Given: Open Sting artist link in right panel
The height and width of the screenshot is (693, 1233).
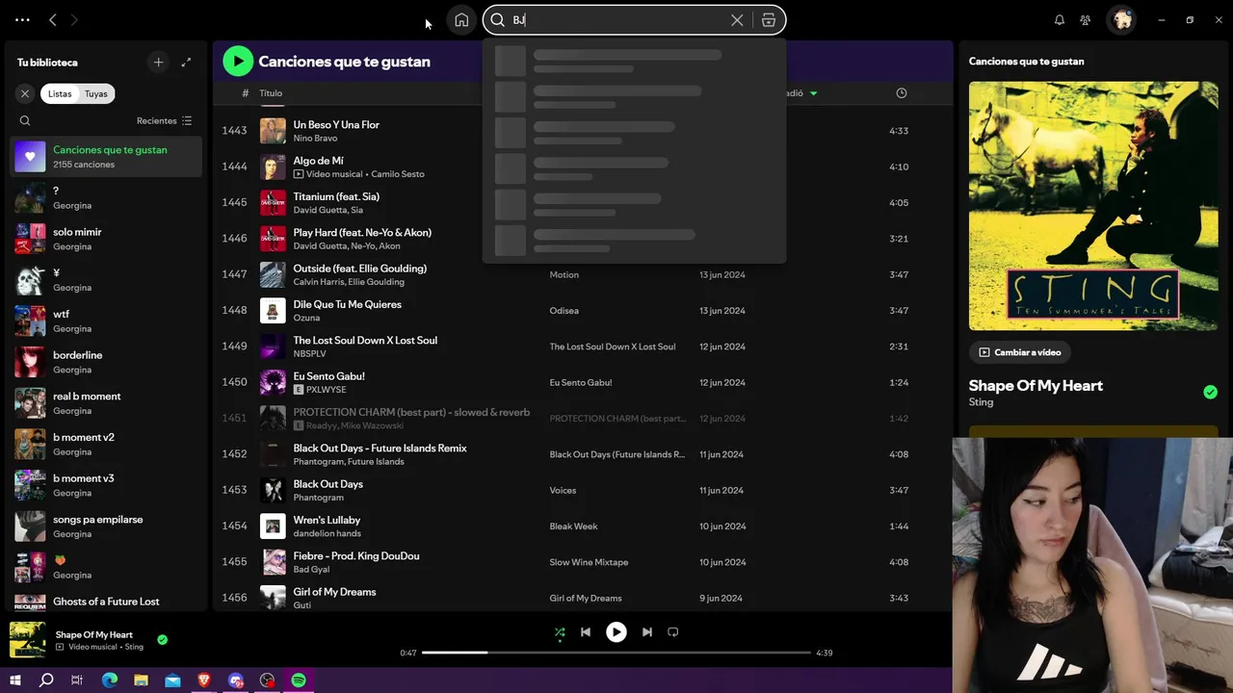Looking at the screenshot, I should click(981, 402).
